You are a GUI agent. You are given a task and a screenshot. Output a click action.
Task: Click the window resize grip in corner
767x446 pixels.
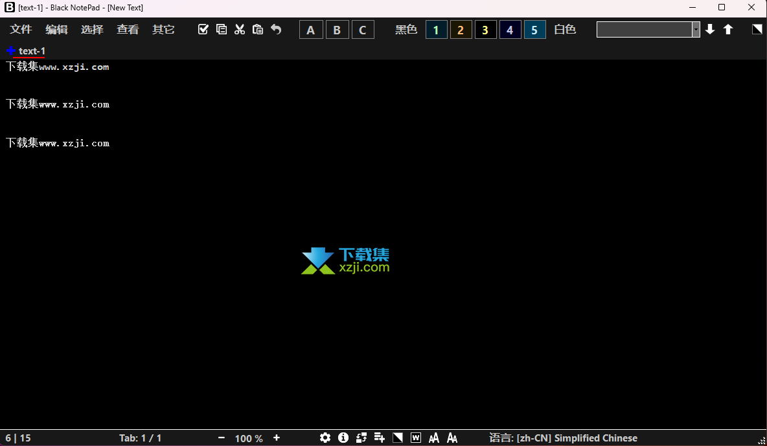pos(761,441)
